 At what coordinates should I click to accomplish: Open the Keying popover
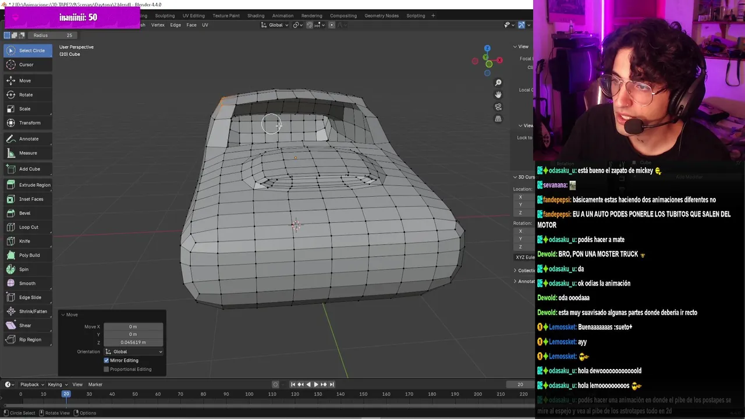pyautogui.click(x=57, y=384)
